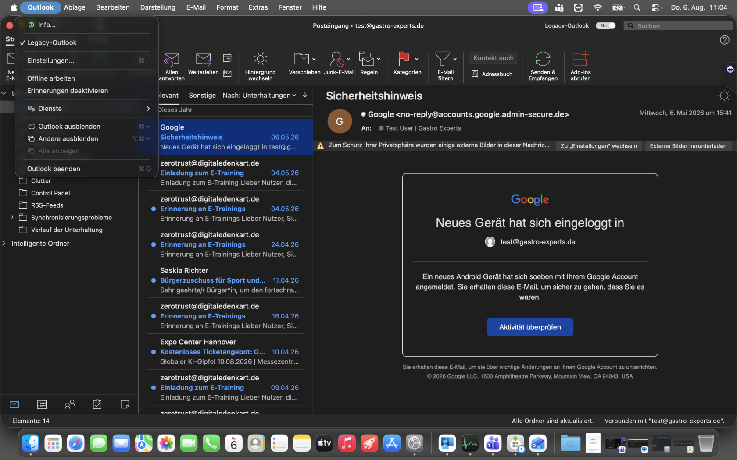The height and width of the screenshot is (460, 737).
Task: Open People contacts view in bottom bar
Action: 70,404
